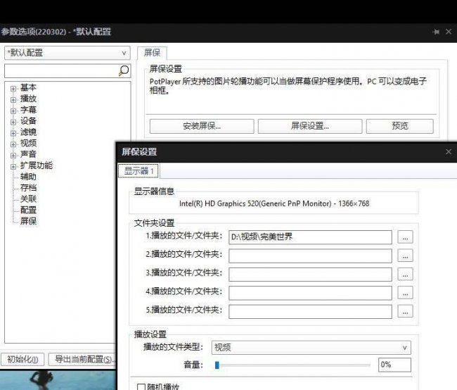Pin the preferences window with pushpin icon

[436, 32]
